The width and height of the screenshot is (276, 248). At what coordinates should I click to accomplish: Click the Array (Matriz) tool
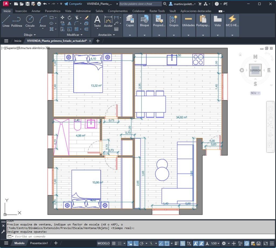(x=77, y=29)
